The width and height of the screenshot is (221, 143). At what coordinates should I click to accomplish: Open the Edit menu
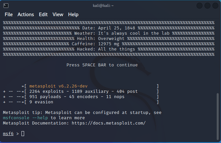[x=43, y=15]
